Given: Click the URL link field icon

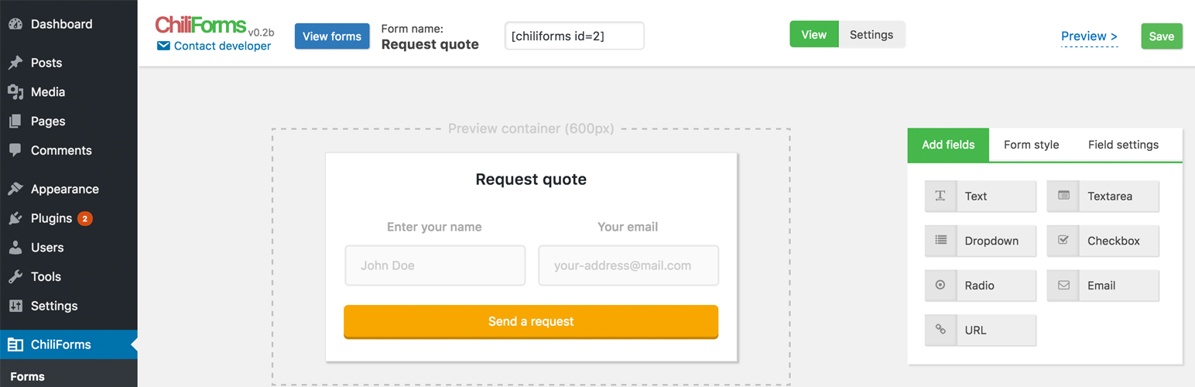Looking at the screenshot, I should coord(940,330).
